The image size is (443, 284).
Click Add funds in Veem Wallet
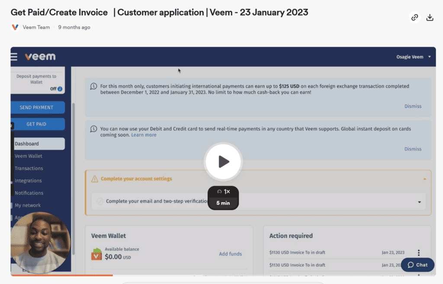coord(230,254)
